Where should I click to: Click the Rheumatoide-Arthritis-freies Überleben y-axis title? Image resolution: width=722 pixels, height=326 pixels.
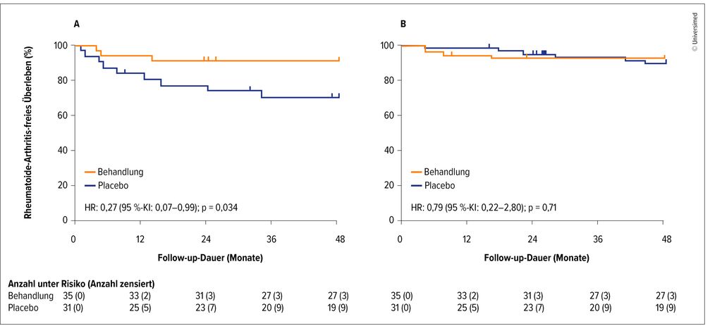pyautogui.click(x=30, y=132)
